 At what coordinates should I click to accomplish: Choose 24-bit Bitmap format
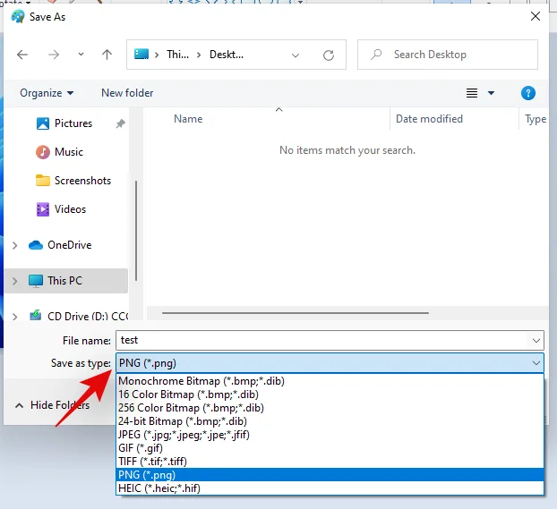pos(330,421)
